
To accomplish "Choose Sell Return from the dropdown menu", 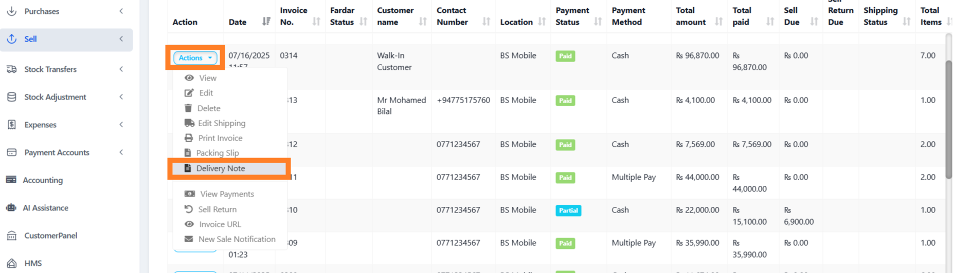I will [217, 209].
